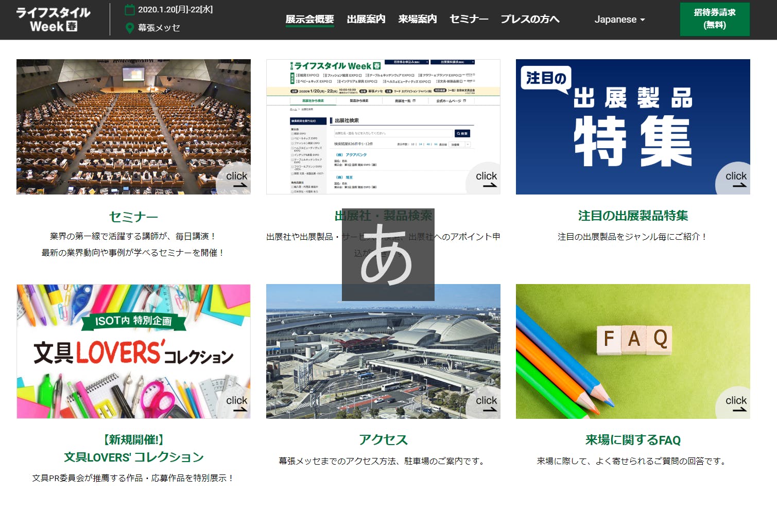Screen dimensions: 777x512
Task: Click the location pin icon beside 幕張メッセ
Action: [x=130, y=28]
